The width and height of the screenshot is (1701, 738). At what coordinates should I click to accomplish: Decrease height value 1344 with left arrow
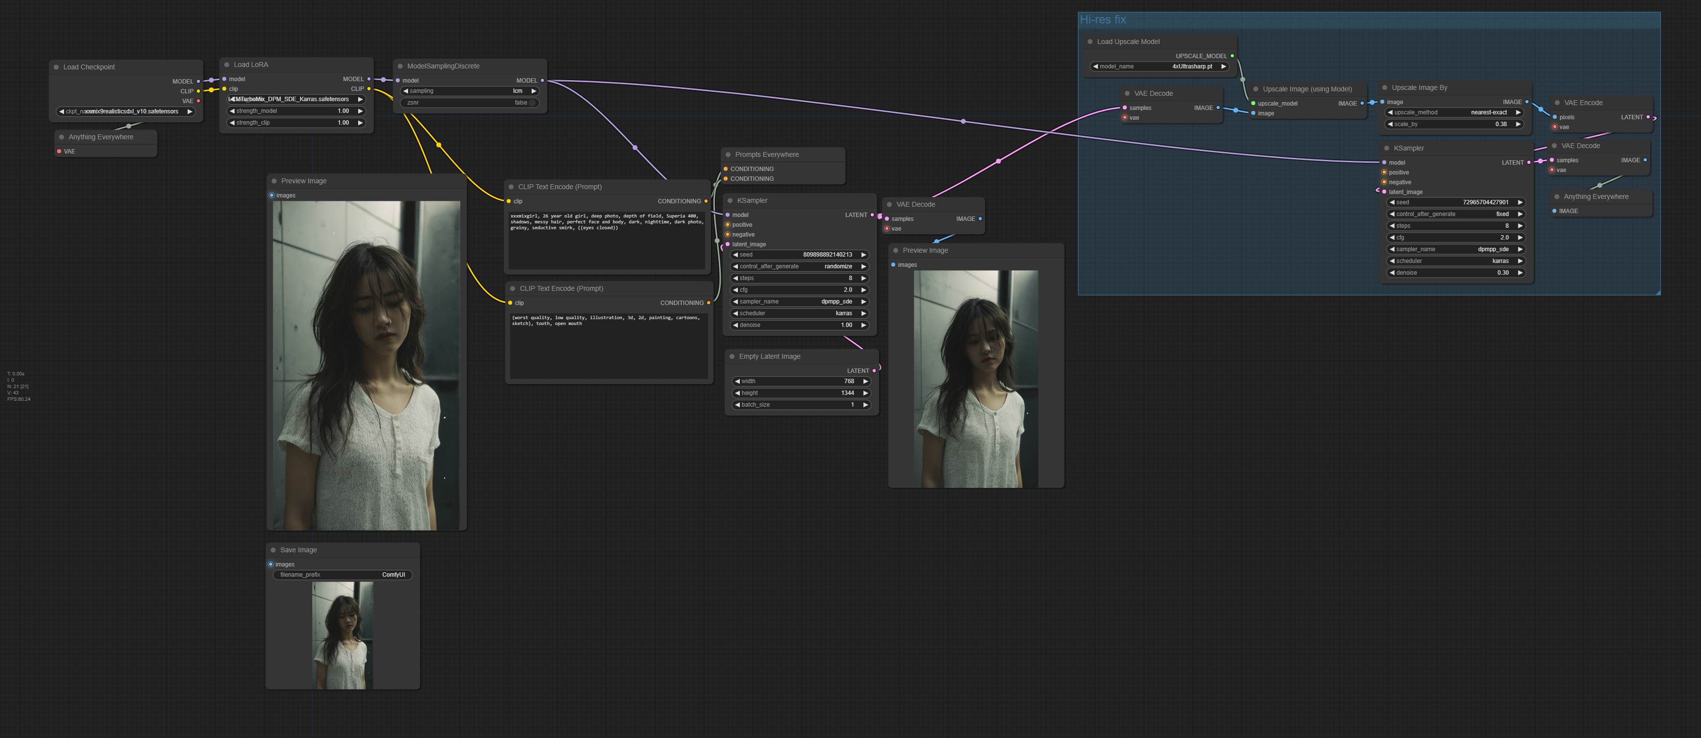pos(737,393)
